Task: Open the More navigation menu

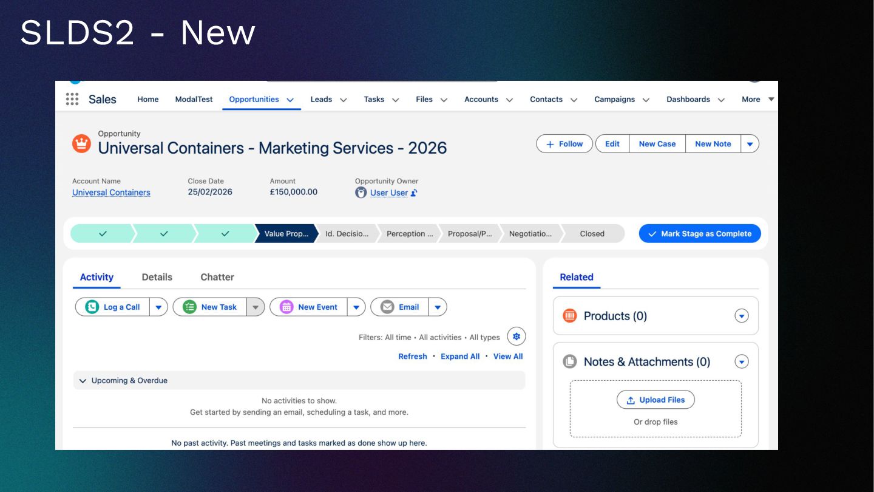Action: (x=757, y=99)
